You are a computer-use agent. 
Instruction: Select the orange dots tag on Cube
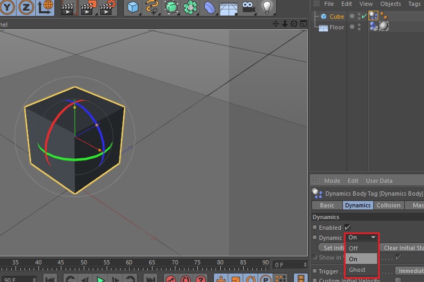pyautogui.click(x=383, y=16)
